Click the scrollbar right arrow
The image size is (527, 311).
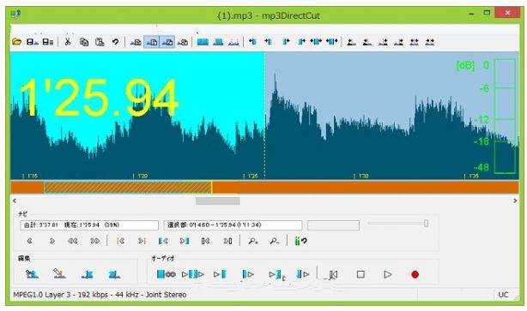pos(515,201)
